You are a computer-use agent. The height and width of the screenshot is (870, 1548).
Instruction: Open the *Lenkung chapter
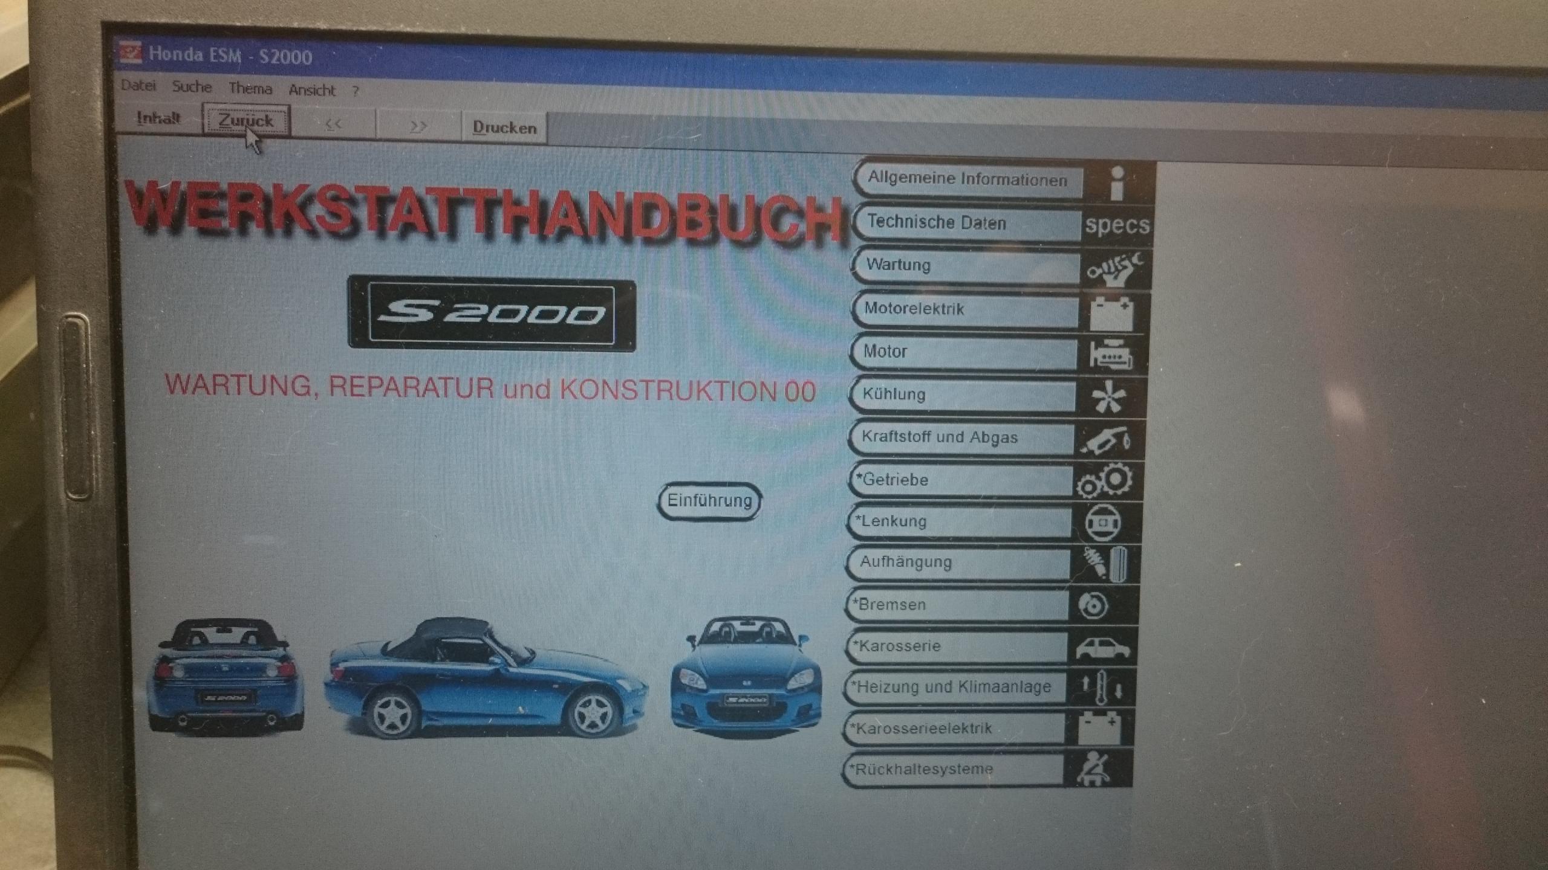pyautogui.click(x=958, y=521)
